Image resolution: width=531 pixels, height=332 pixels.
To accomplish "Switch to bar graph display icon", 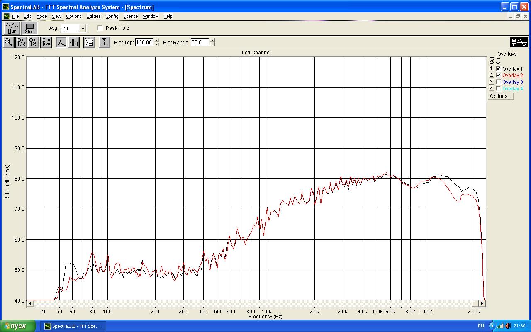I will click(73, 42).
